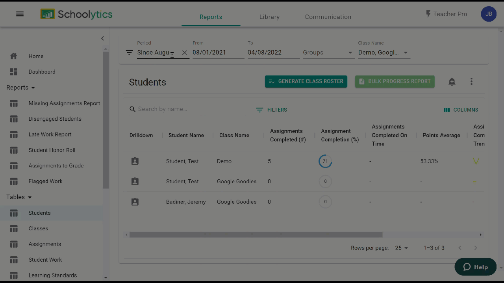Screen dimensions: 504x283
Task: Sort by Class Name column header
Action: [x=234, y=135]
